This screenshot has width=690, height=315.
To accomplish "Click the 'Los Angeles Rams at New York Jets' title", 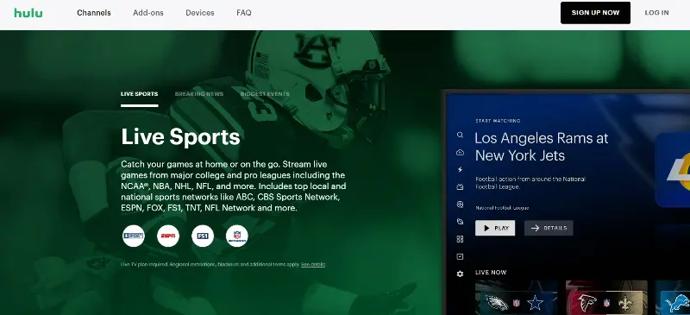I will pyautogui.click(x=542, y=147).
